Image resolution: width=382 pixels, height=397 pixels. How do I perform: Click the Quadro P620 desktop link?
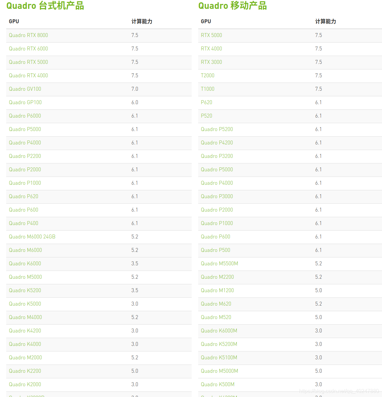(x=24, y=197)
